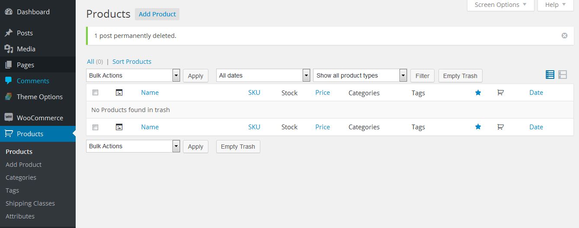Click the featured star column header

478,93
